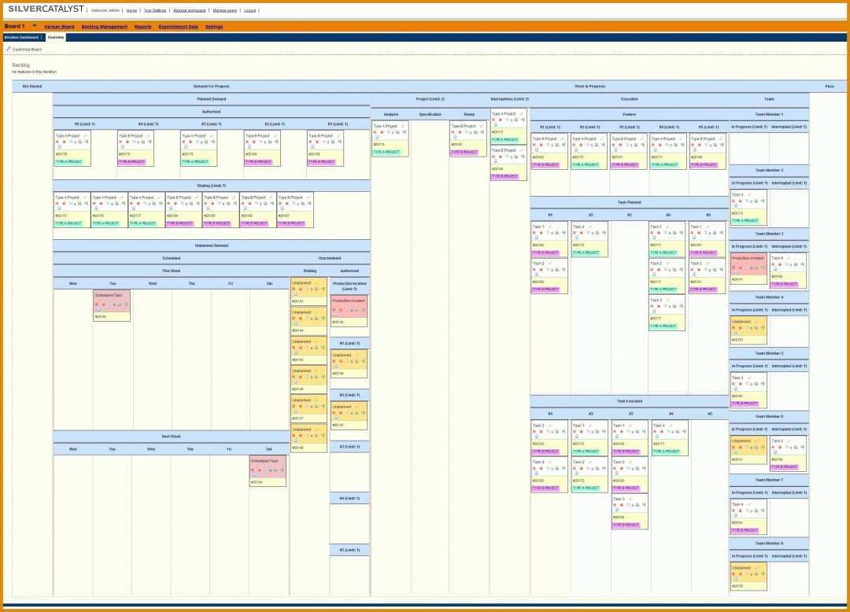Click the This Week header
Viewport: 850px width, 612px height.
coord(172,271)
